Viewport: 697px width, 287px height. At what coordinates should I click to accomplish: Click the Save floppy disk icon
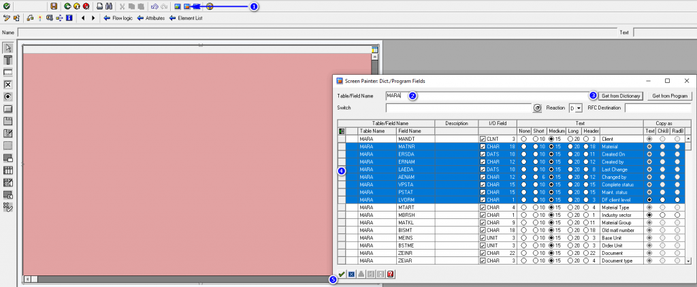click(x=54, y=6)
